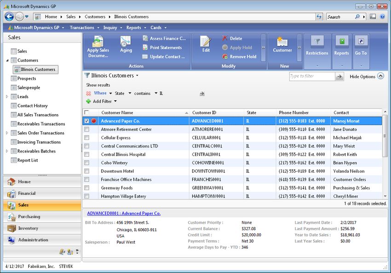Apply the quick filter arrow button
391x273 pixels.
[x=339, y=76]
